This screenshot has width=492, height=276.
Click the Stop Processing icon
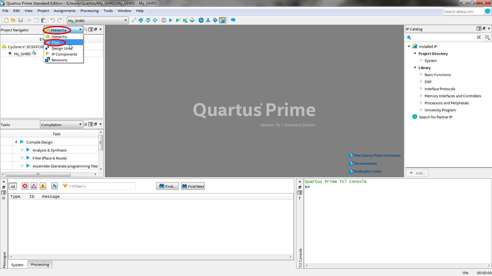(x=164, y=20)
